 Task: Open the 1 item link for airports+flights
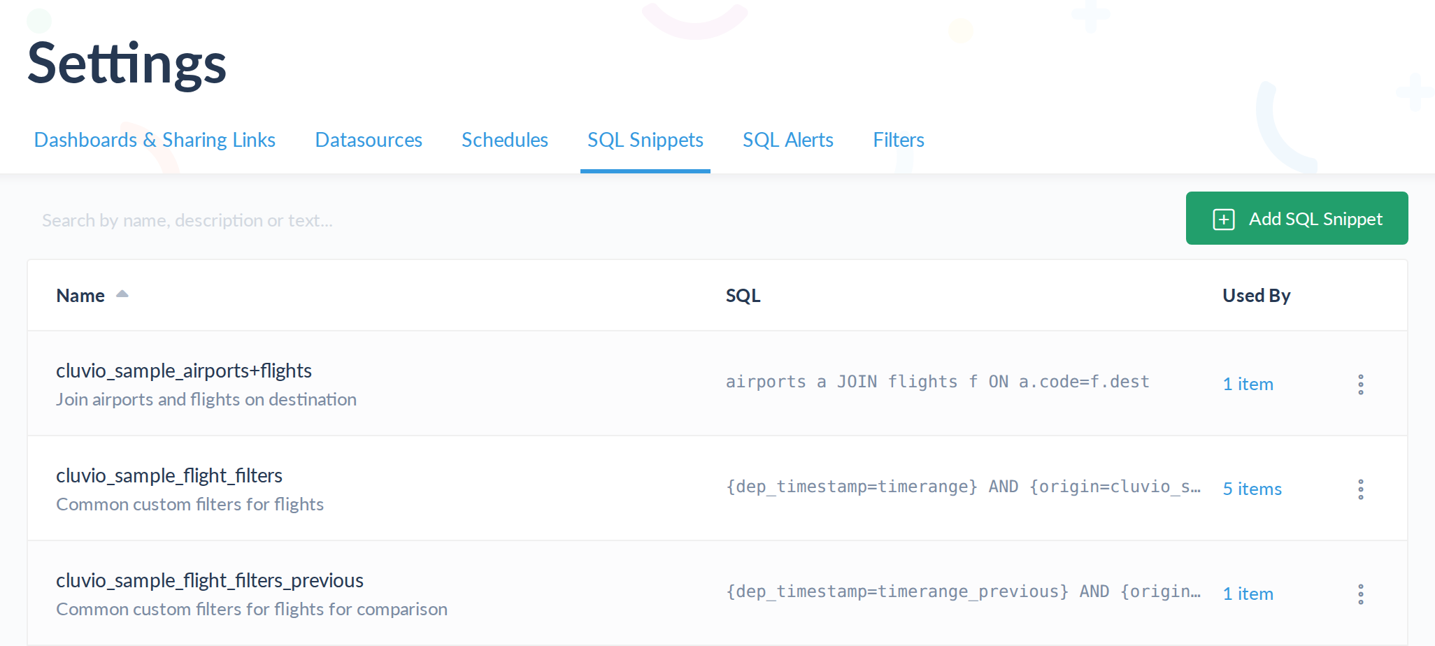tap(1248, 384)
